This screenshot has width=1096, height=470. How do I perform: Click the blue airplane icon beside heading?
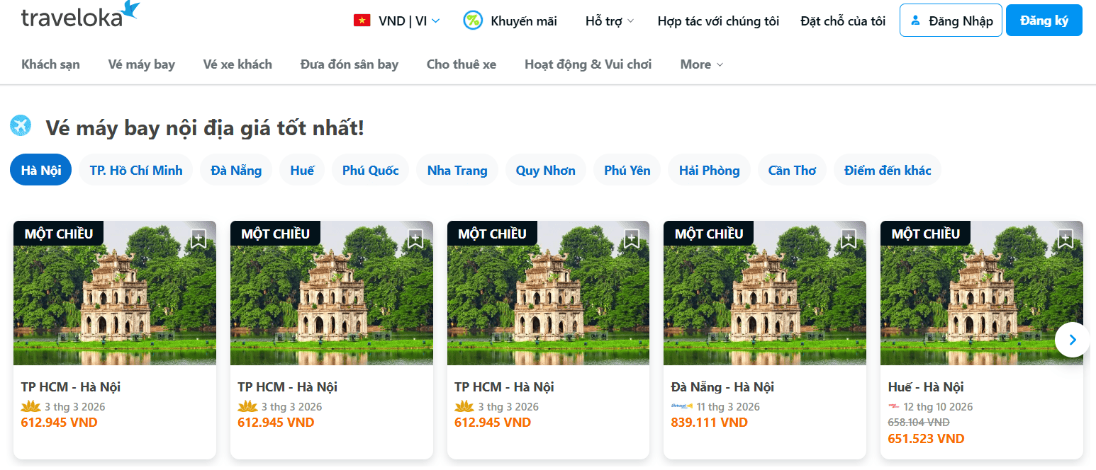[21, 126]
